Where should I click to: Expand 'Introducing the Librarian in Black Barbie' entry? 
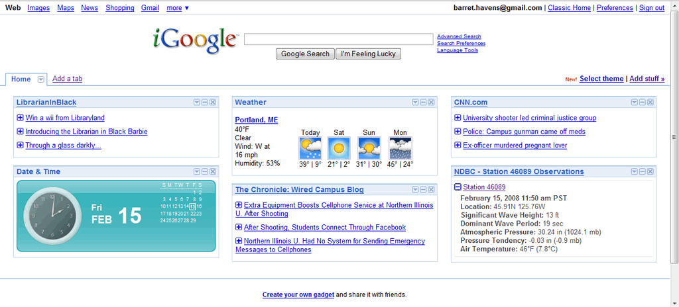pyautogui.click(x=19, y=132)
